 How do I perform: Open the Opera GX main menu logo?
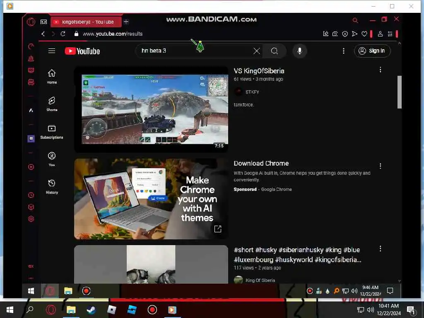coord(31,22)
